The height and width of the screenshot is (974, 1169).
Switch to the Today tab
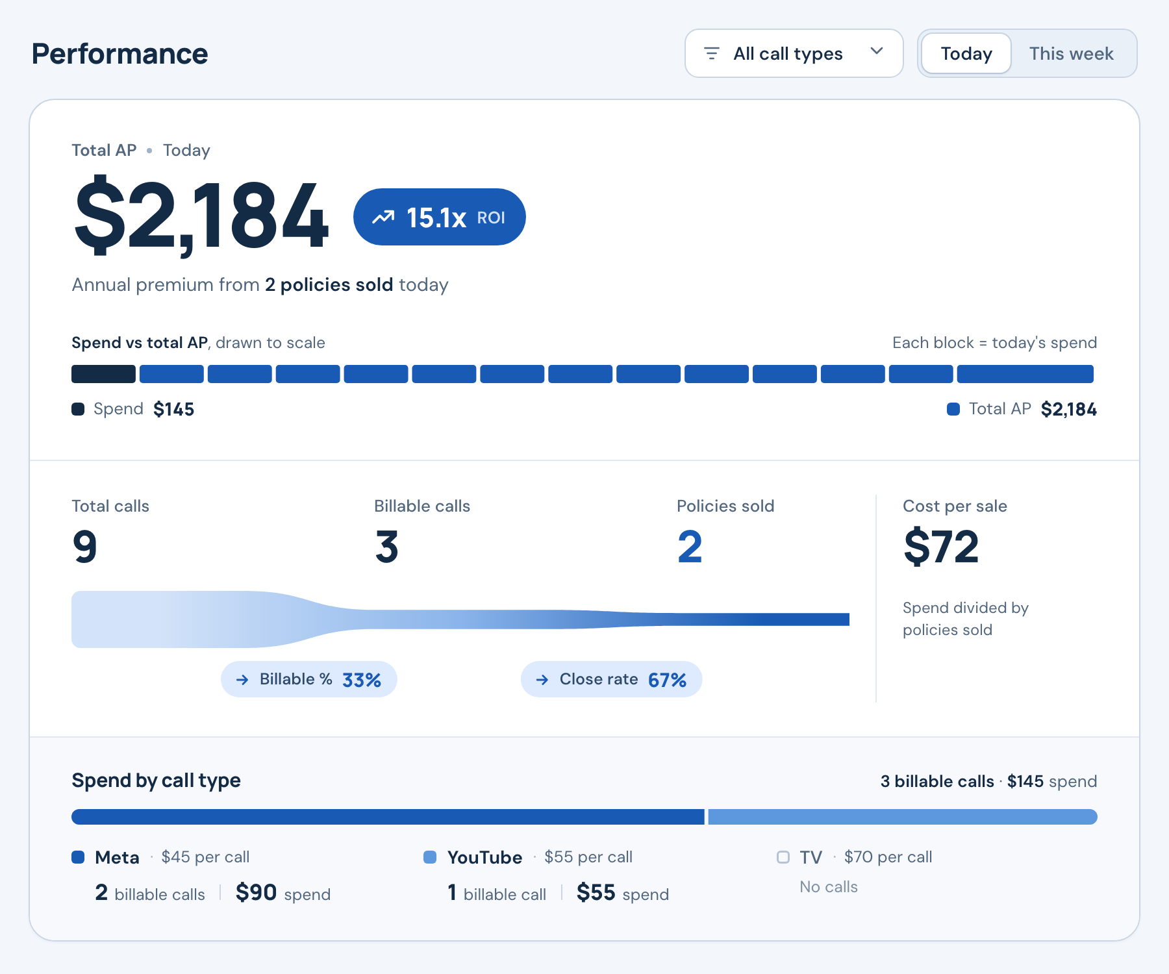coord(966,53)
